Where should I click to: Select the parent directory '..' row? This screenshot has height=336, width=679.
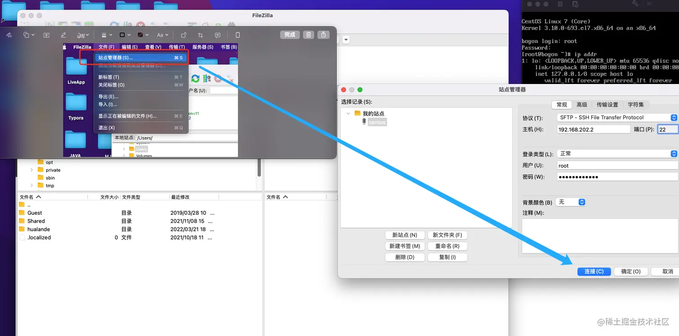click(x=140, y=205)
